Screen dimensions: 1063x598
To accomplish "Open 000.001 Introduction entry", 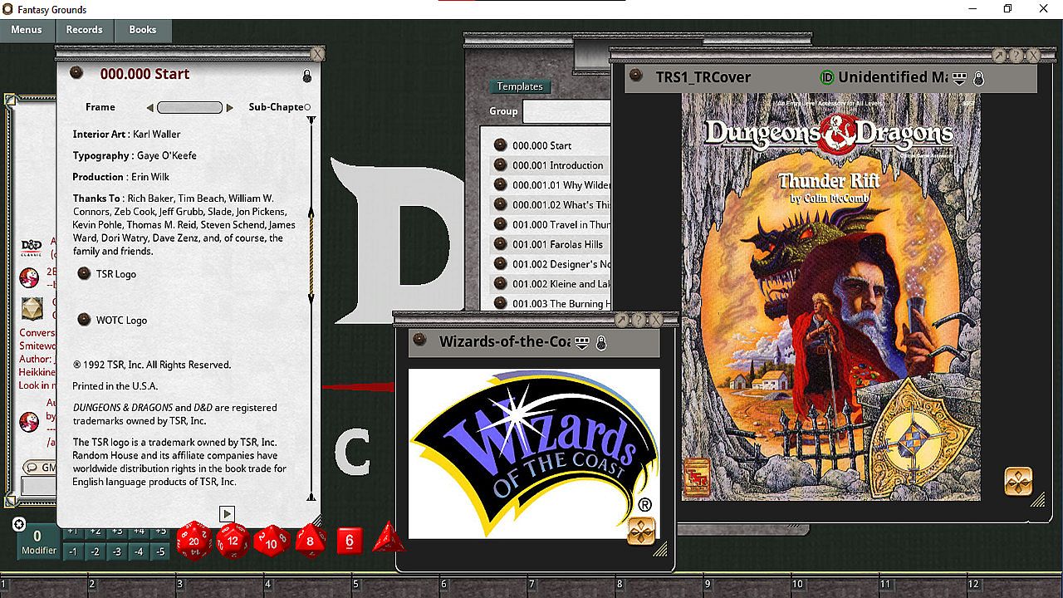I will point(550,165).
